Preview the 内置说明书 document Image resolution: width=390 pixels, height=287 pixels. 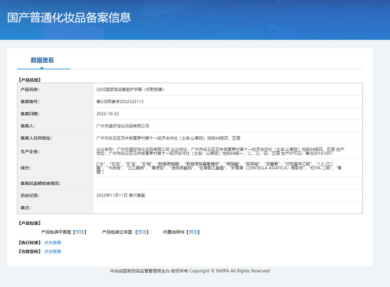[193, 232]
